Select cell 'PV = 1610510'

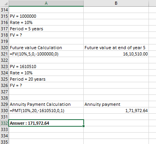tap(46, 66)
